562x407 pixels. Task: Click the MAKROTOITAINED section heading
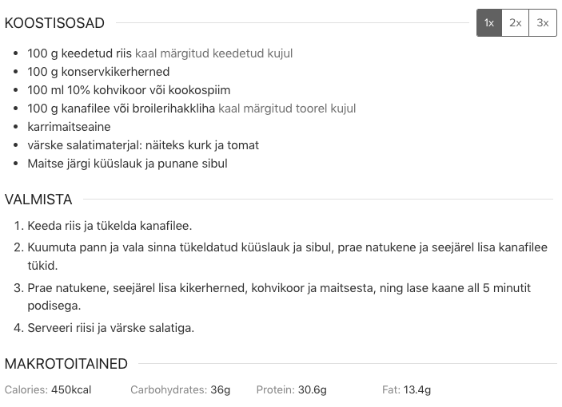click(66, 364)
